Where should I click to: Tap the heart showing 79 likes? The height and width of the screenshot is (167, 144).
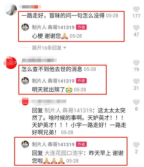(x=136, y=63)
